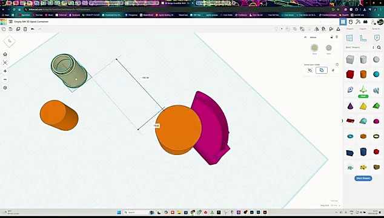This screenshot has height=218, width=384.
Task: Click the Import button
Action: click(349, 29)
